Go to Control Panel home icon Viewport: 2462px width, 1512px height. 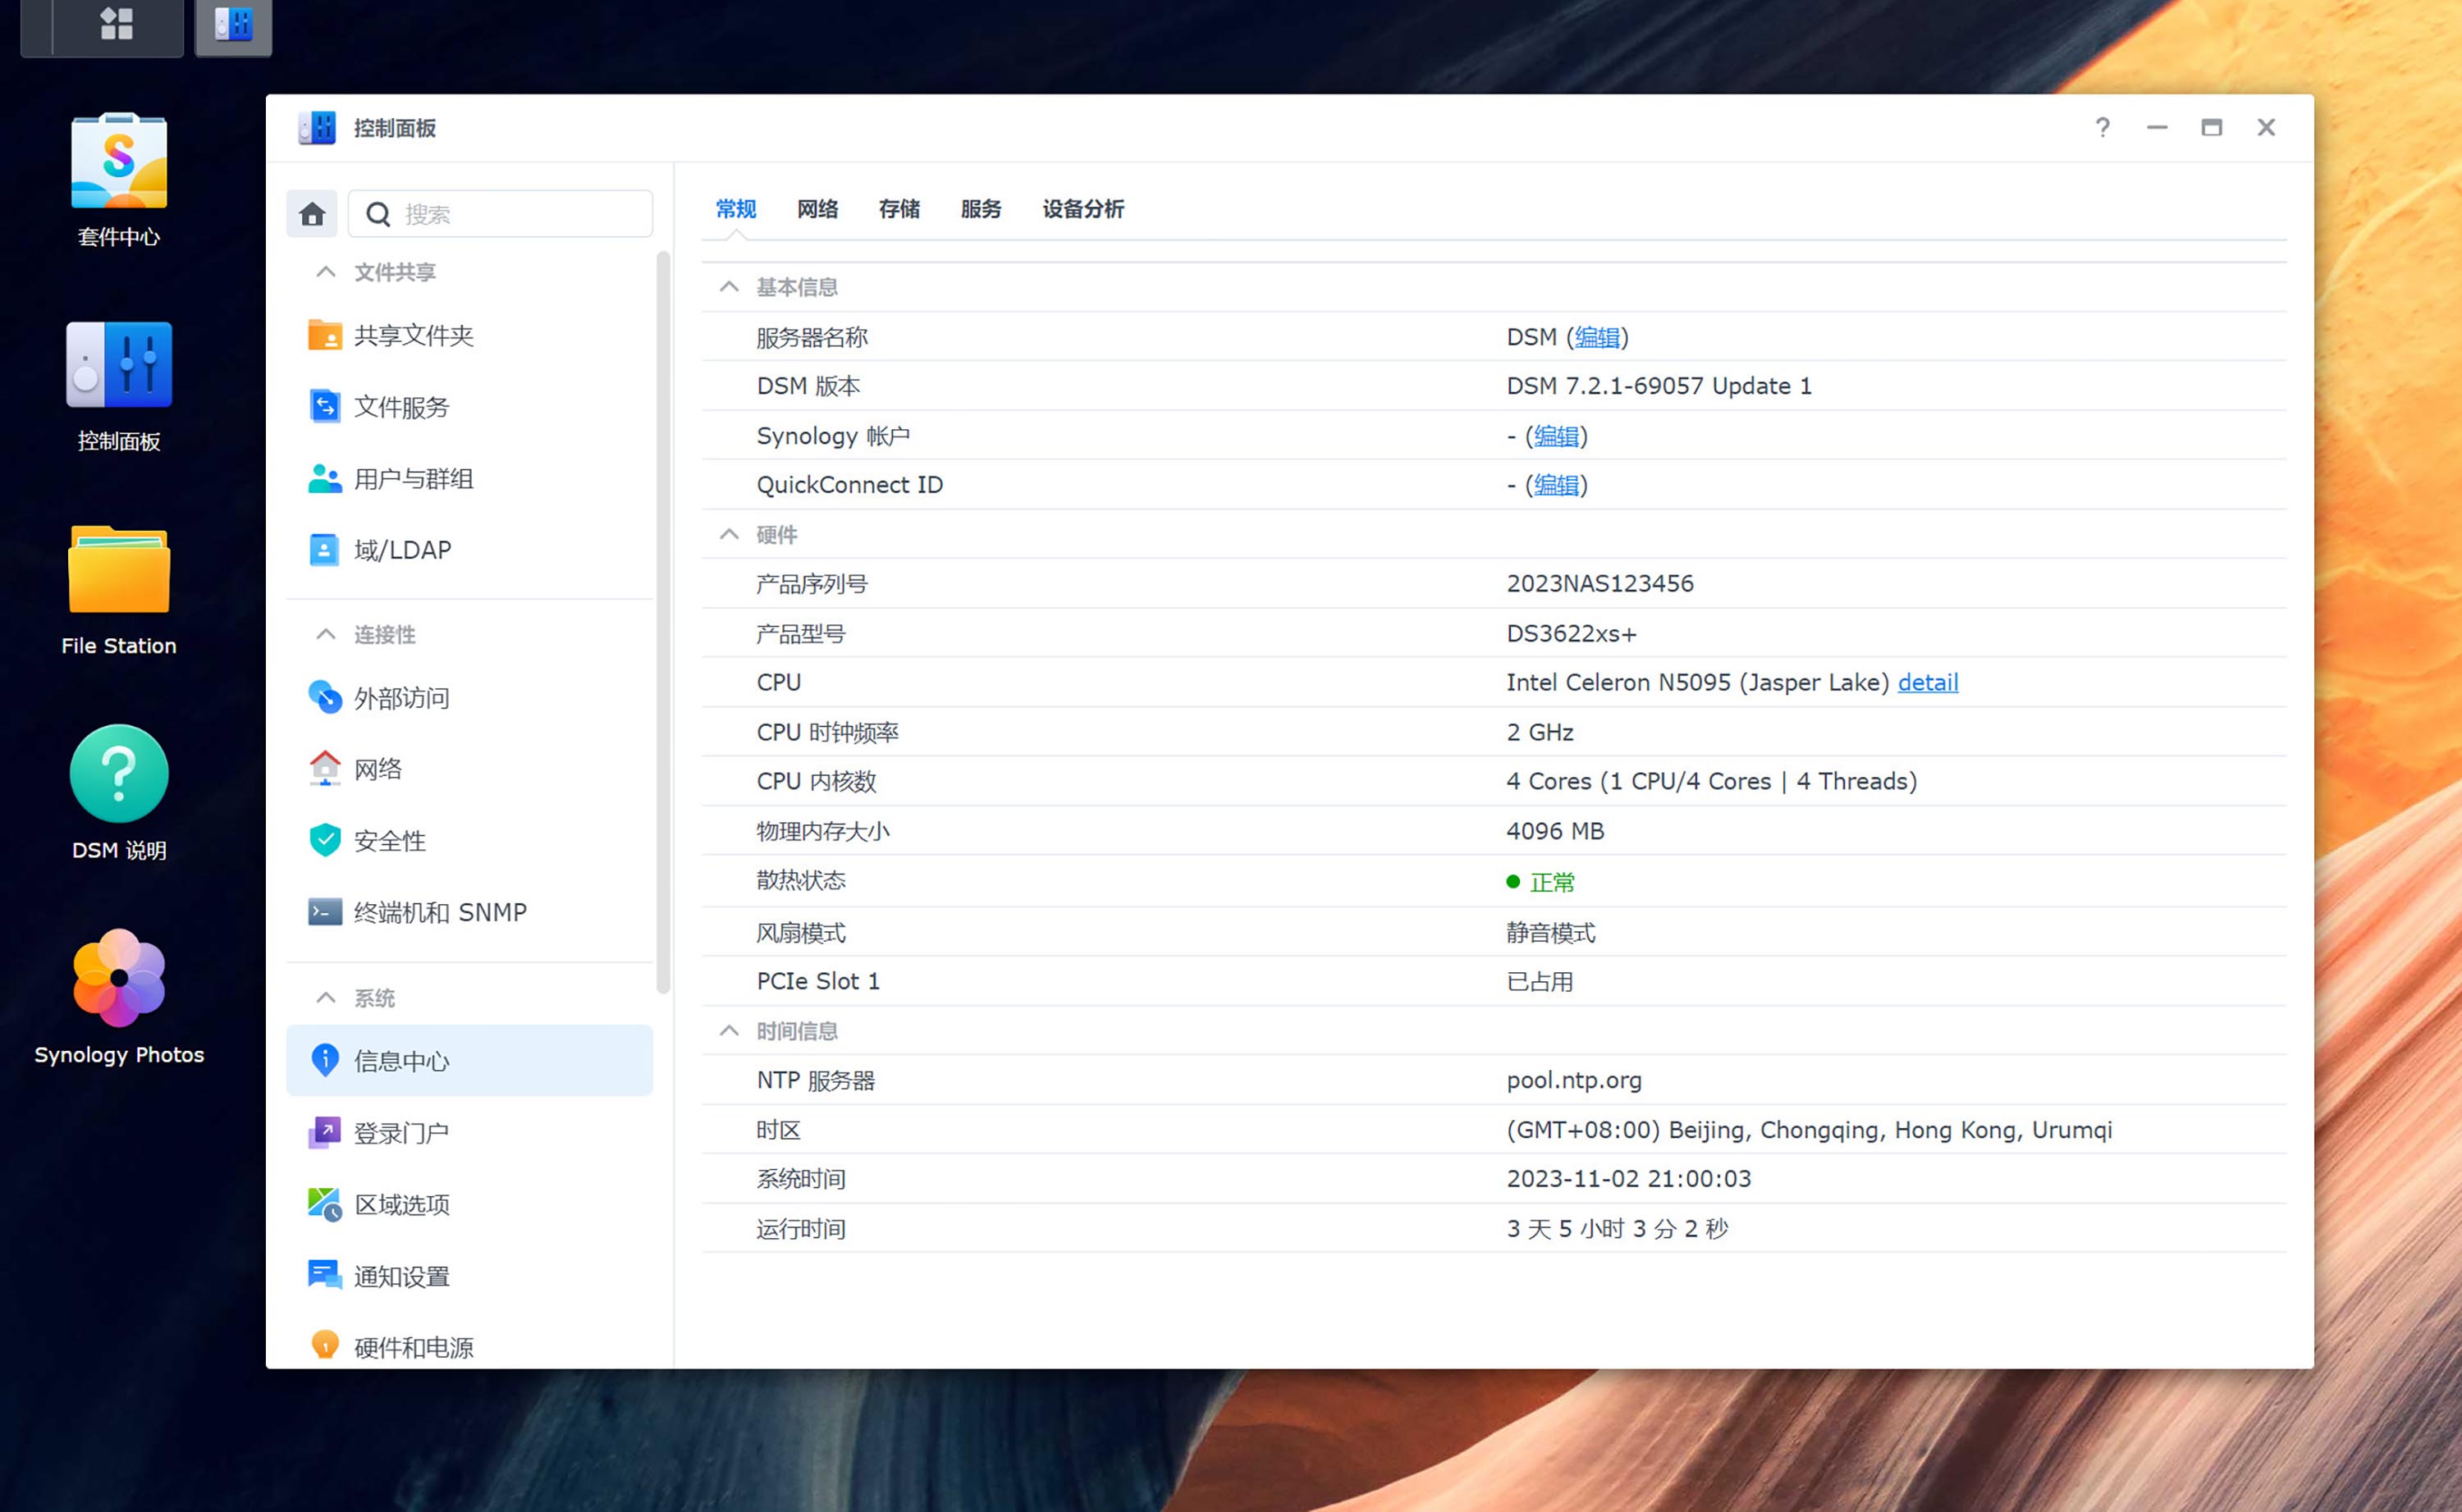tap(312, 214)
